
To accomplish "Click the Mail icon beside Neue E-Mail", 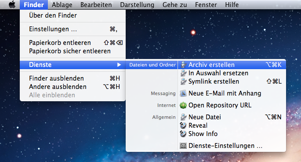I will pyautogui.click(x=183, y=93).
